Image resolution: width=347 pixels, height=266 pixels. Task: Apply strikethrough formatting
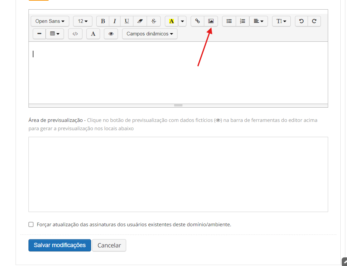(154, 21)
